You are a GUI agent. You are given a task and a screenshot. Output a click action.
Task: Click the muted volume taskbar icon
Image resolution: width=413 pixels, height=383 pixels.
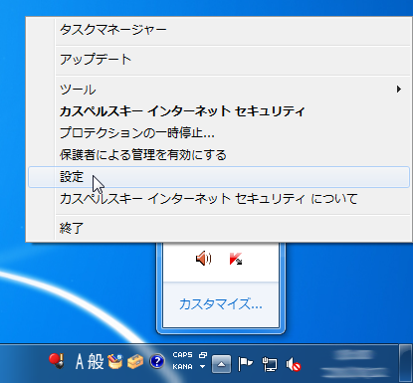(x=294, y=364)
